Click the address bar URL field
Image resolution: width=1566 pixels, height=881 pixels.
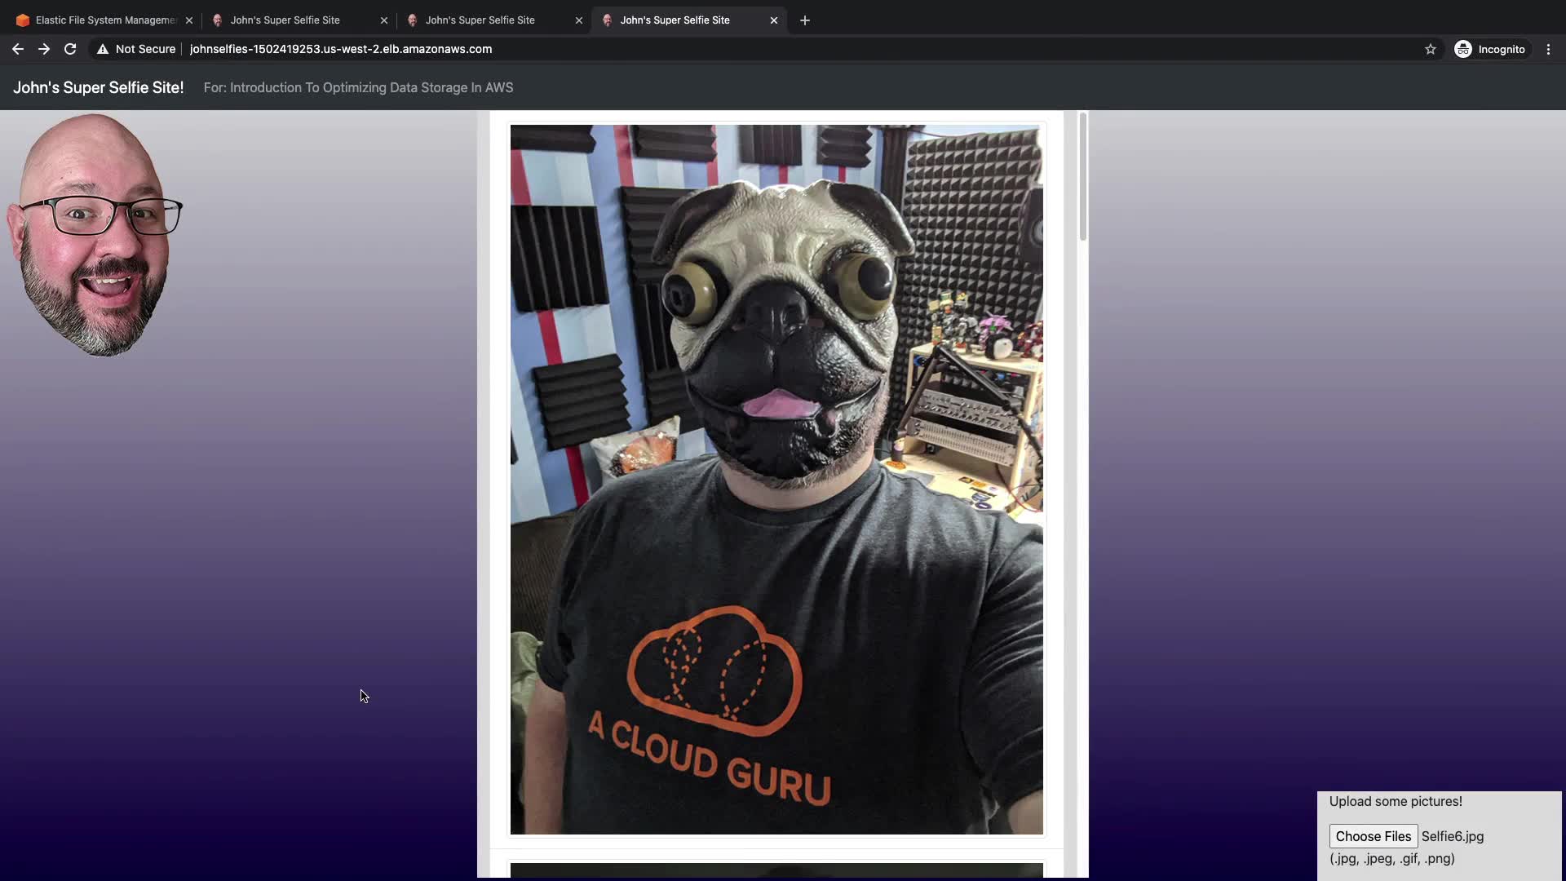click(571, 49)
